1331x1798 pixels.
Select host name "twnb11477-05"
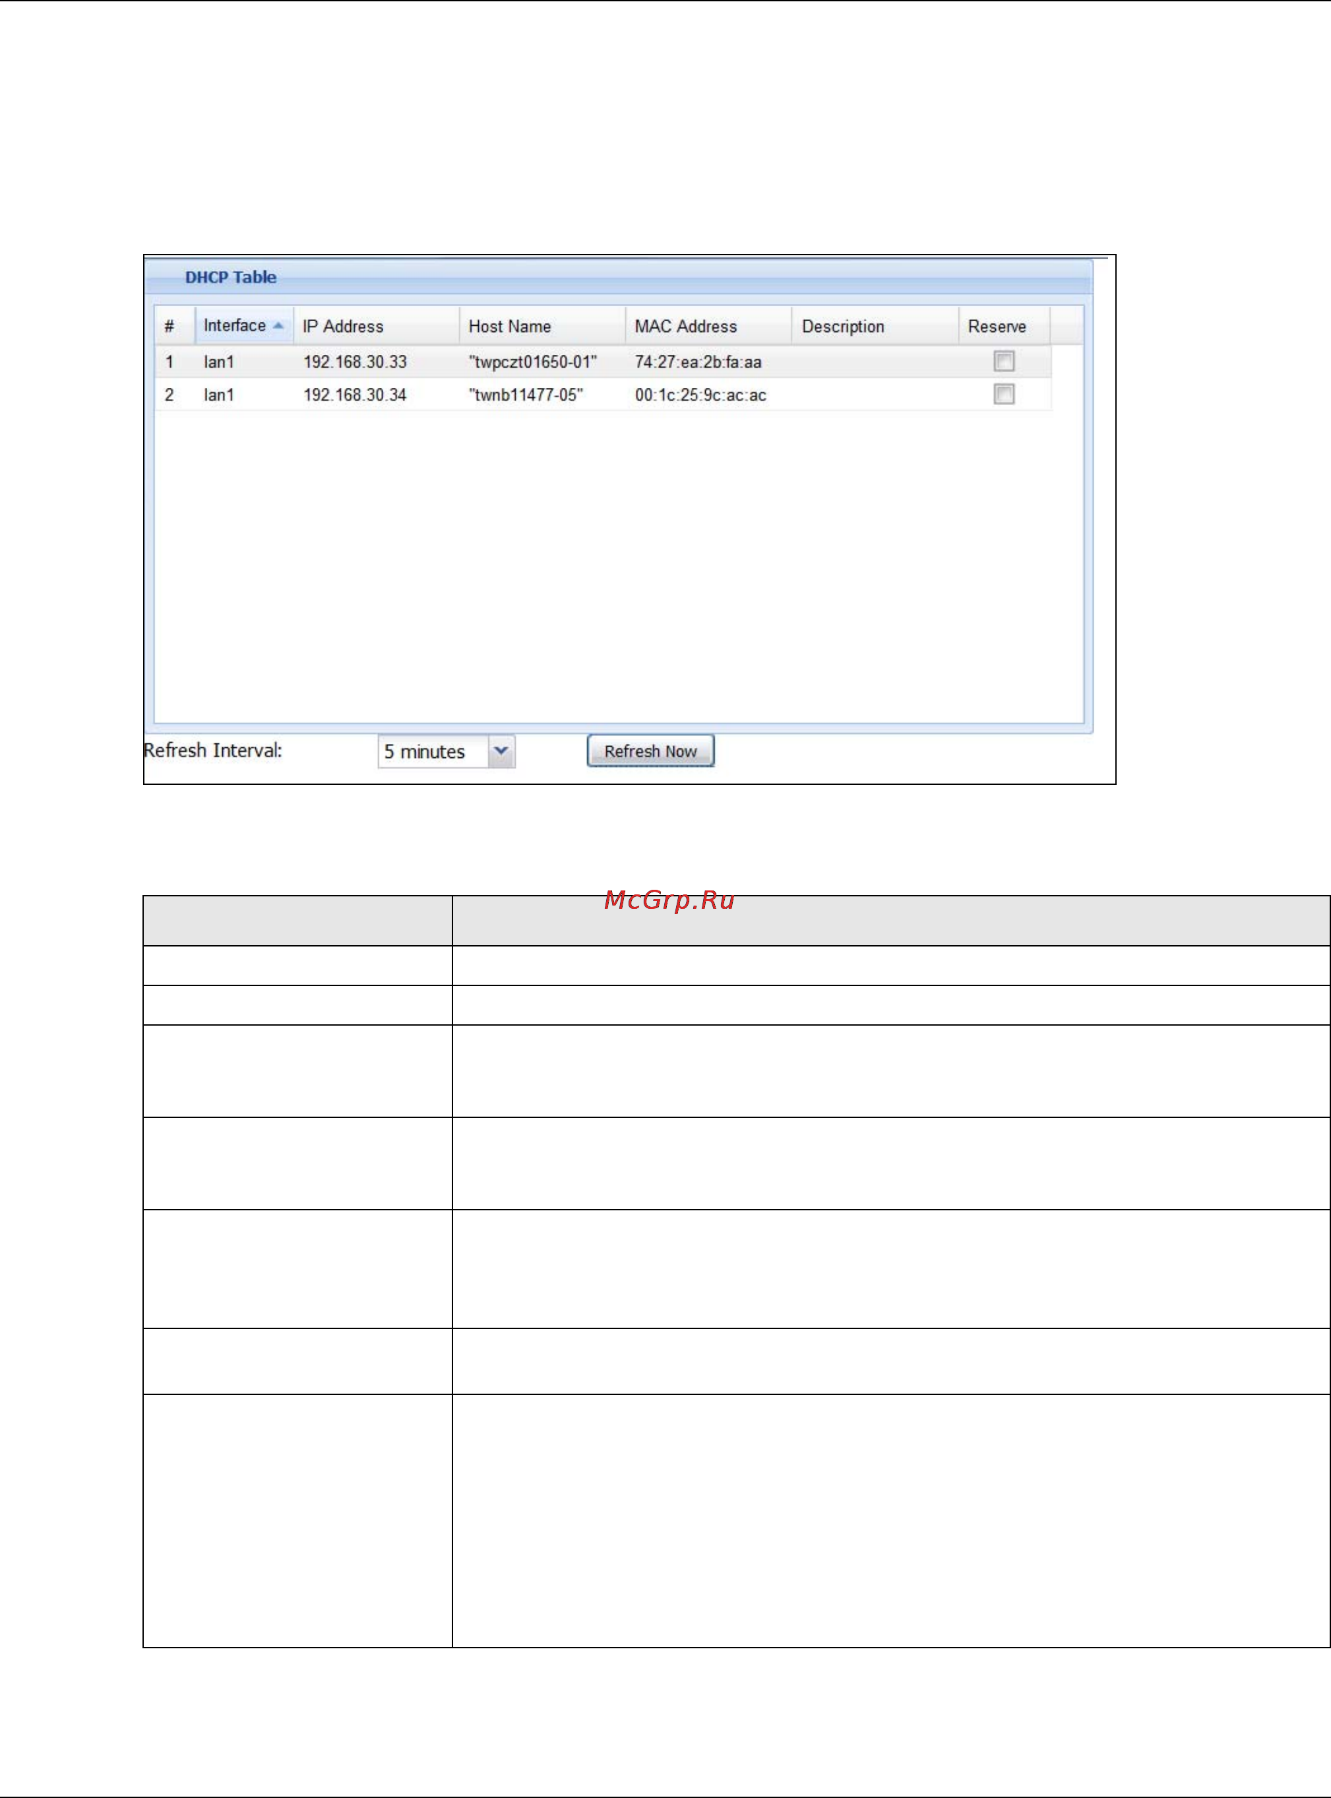525,394
